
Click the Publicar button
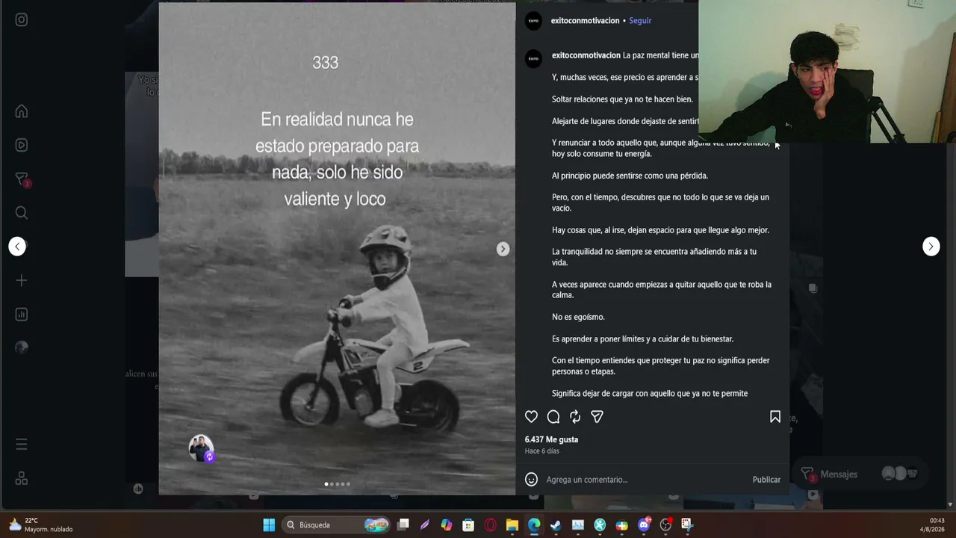pyautogui.click(x=766, y=480)
